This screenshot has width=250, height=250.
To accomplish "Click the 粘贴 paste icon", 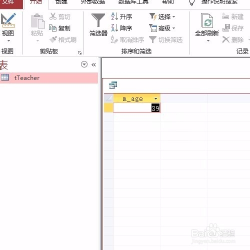I will pyautogui.click(x=38, y=21).
